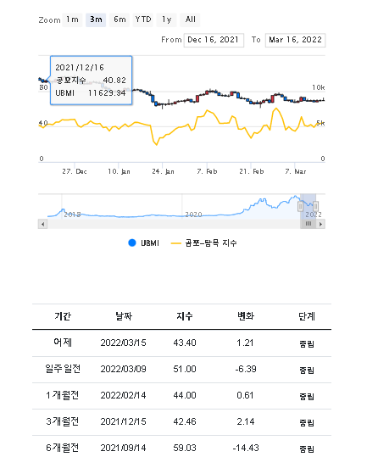This screenshot has height=457, width=378.
Task: Click the 단계 column header
Action: [307, 316]
